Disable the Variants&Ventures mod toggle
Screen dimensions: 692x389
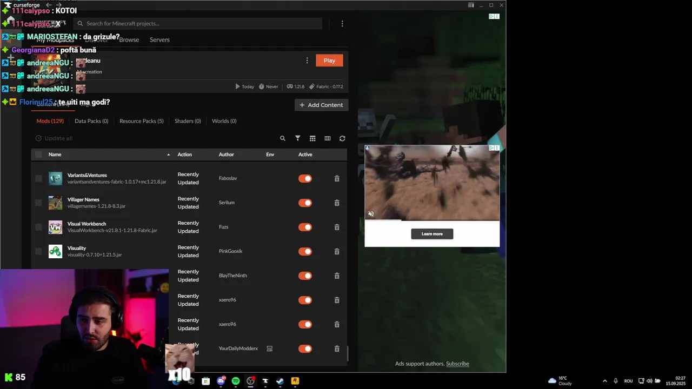pos(305,178)
